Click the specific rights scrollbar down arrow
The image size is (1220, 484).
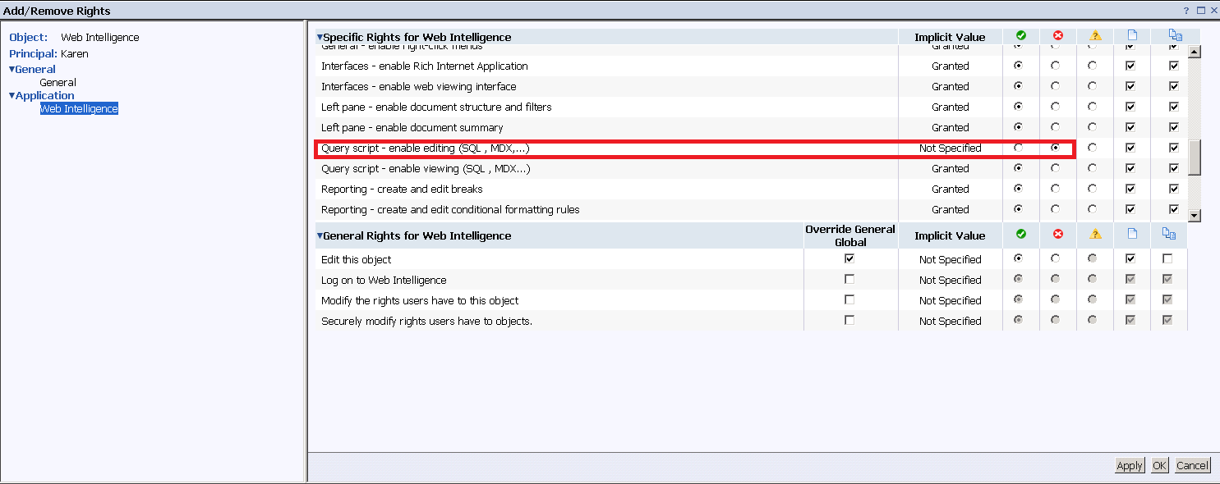click(1195, 215)
